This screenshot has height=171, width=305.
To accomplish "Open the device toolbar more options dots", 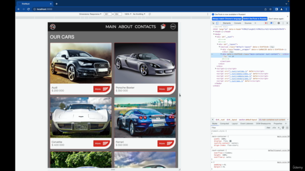I will click(x=208, y=14).
